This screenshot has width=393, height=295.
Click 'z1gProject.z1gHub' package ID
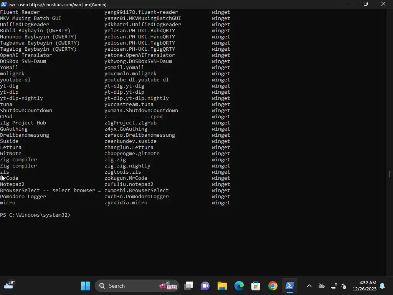[x=130, y=123]
